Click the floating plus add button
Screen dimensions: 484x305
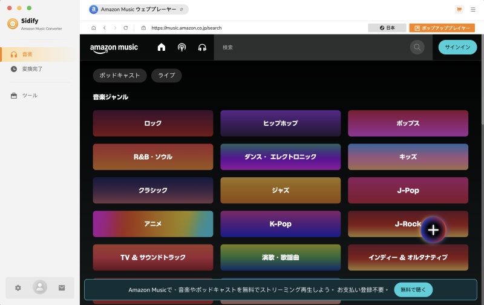(x=433, y=230)
